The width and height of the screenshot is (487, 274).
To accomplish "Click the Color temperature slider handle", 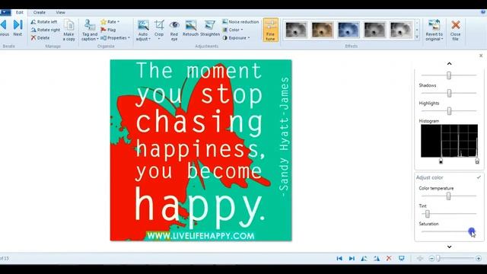I will click(x=448, y=196).
